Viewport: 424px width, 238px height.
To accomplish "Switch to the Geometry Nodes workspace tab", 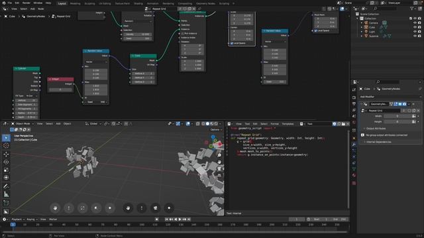I will click(205, 3).
